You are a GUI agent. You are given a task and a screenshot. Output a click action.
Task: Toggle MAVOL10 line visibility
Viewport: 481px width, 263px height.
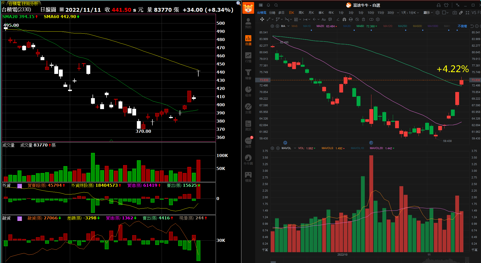(x=358, y=148)
